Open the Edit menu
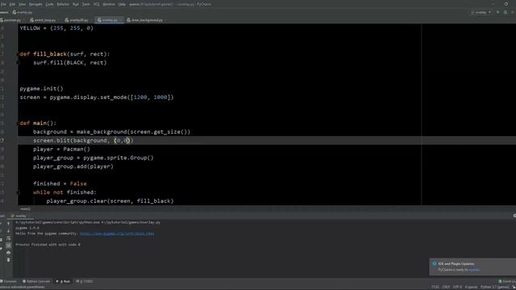 pyautogui.click(x=12, y=4)
